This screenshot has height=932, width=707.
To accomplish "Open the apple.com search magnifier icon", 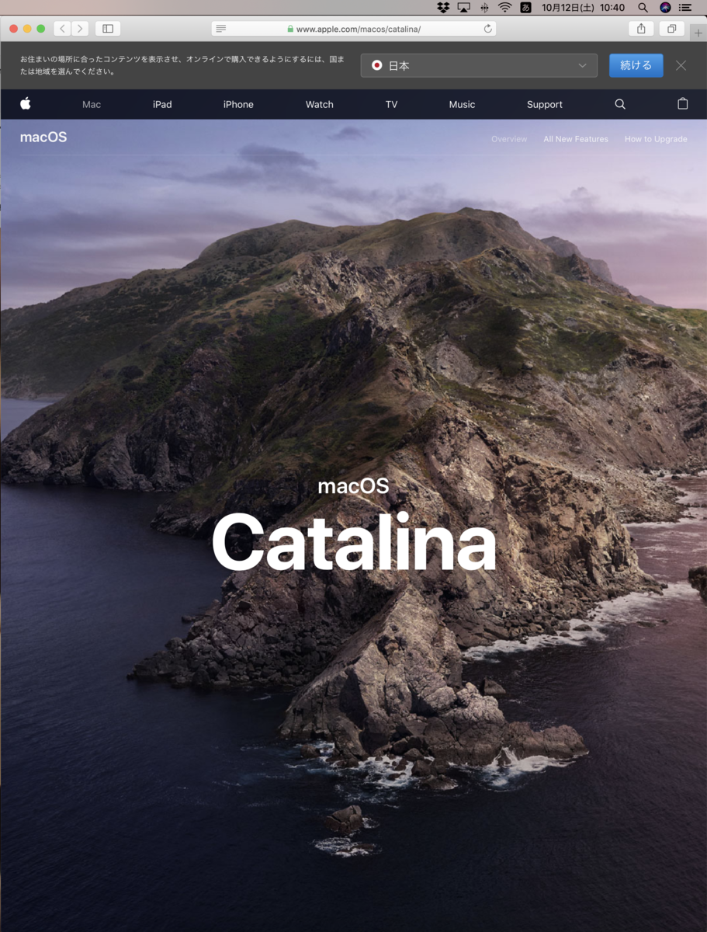I will click(x=620, y=104).
